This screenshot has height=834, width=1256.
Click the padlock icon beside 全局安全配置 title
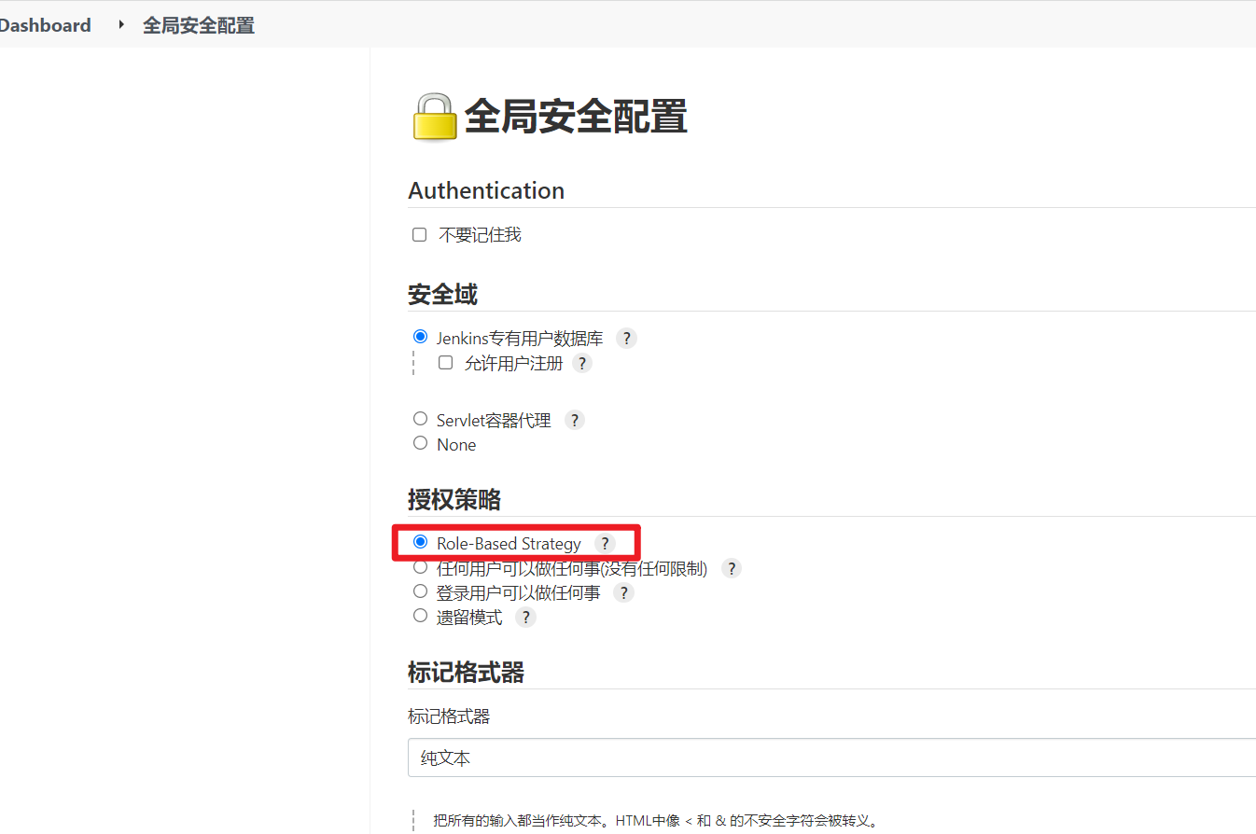click(x=434, y=118)
